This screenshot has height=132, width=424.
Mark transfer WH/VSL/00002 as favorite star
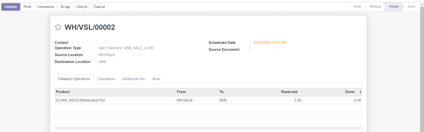click(58, 27)
